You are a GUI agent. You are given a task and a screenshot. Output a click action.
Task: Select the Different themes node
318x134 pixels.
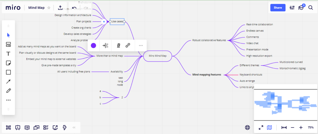[x=249, y=65]
